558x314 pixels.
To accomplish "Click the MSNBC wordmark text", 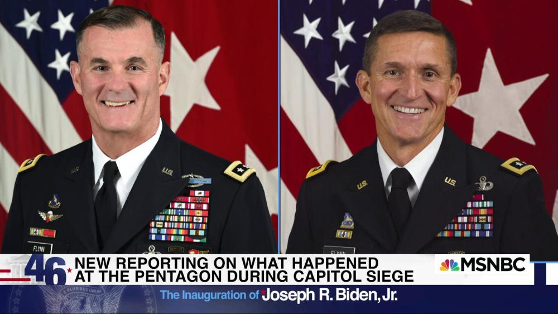I will tap(493, 264).
